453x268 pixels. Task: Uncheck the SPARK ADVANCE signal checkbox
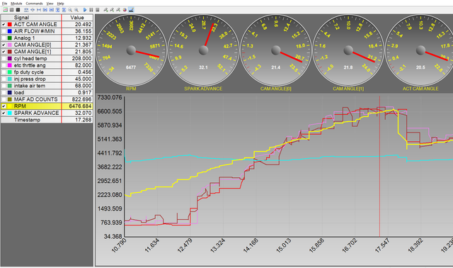(4, 113)
